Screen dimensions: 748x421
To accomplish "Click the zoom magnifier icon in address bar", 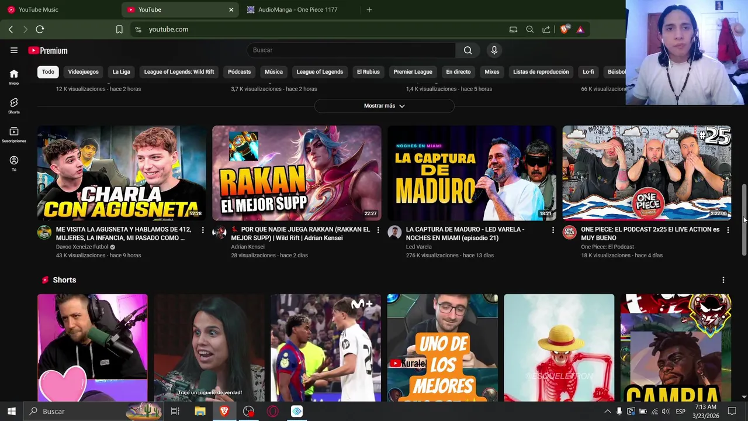I will point(529,29).
